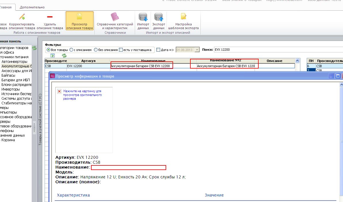The width and height of the screenshot is (343, 202).
Task: Click the broken image placeholder icon
Action: pos(59,91)
